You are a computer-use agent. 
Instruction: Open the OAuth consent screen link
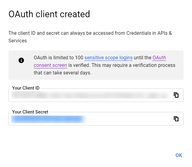159,57
